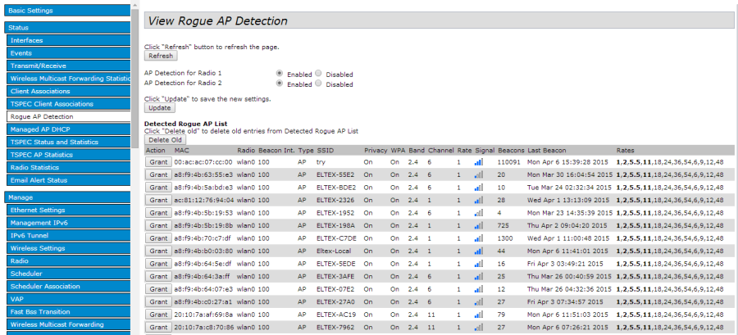Click signal strength icon for ELTEX-55E2
Image resolution: width=738 pixels, height=335 pixels.
[x=478, y=175]
